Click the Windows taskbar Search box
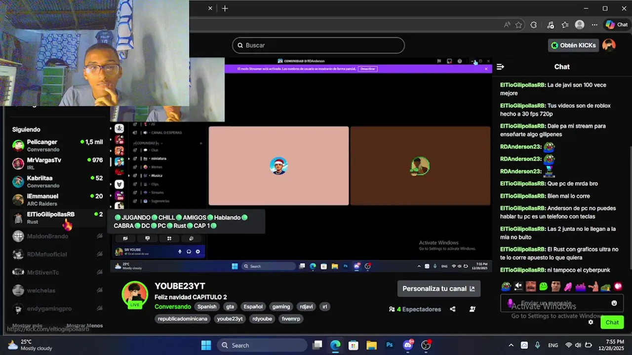The height and width of the screenshot is (355, 632). click(x=262, y=345)
